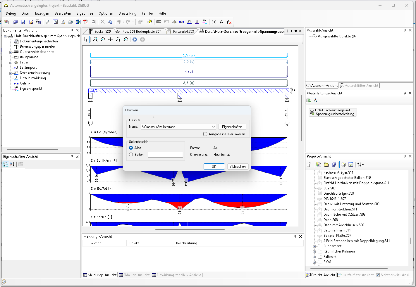Expand the Faltwerk folder in project tree
Viewport: 416px width, 287px height.
(314, 257)
